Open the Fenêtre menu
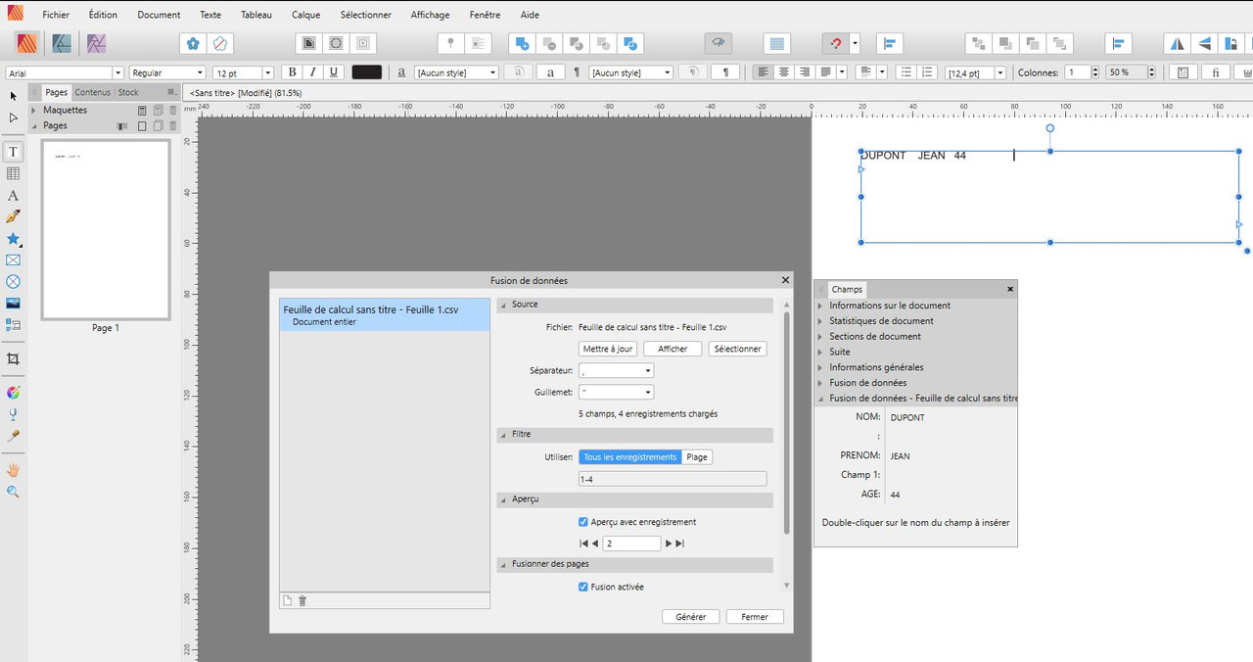Viewport: 1253px width, 662px height. 485,15
